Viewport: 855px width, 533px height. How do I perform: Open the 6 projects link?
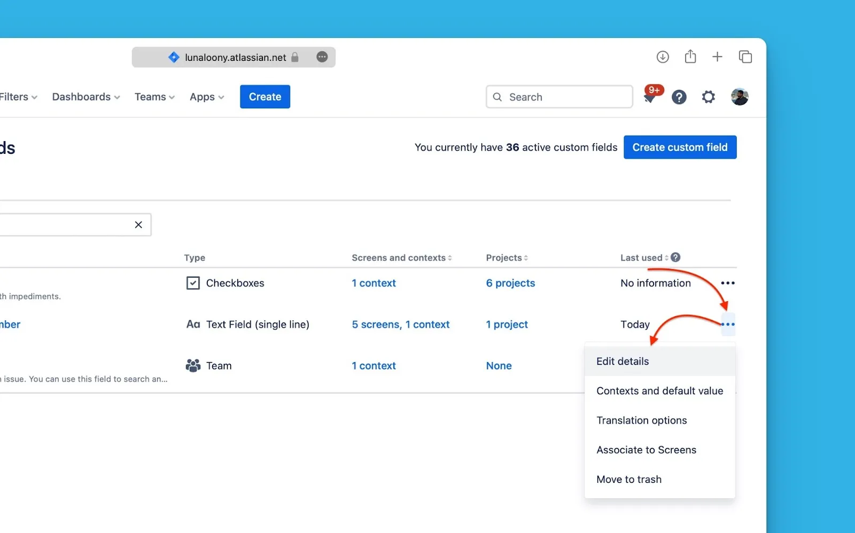coord(510,283)
